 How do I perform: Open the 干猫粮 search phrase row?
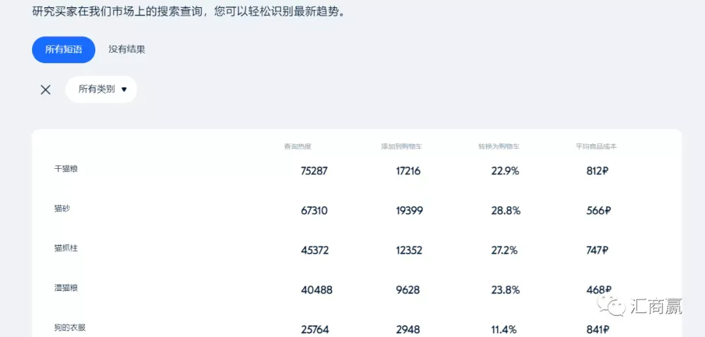(x=66, y=169)
